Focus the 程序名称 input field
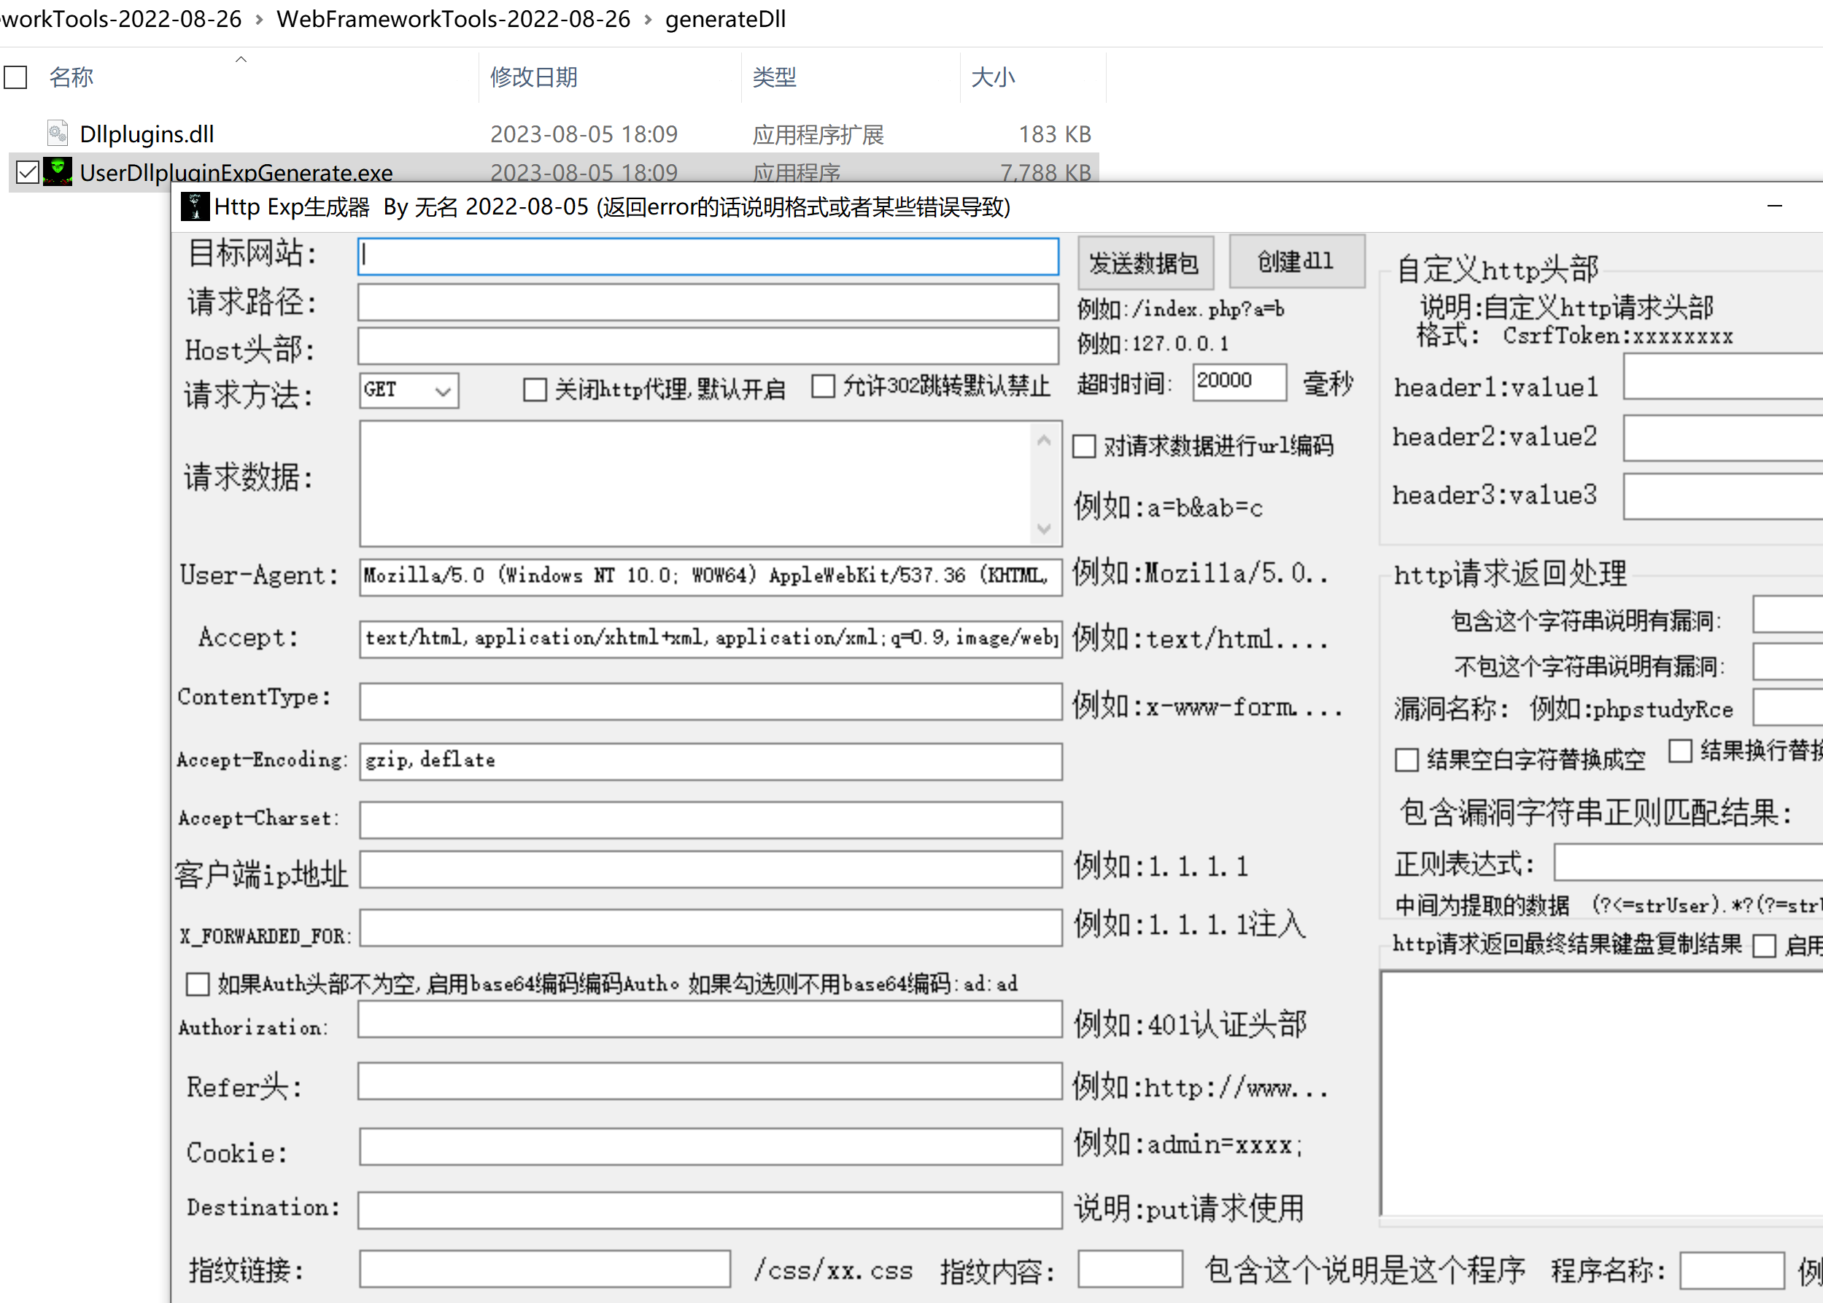This screenshot has width=1823, height=1303. click(x=1733, y=1271)
